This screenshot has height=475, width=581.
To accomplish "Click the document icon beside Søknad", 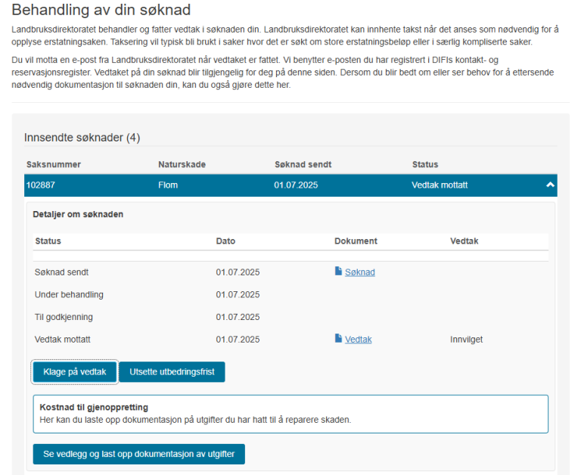I will click(338, 272).
